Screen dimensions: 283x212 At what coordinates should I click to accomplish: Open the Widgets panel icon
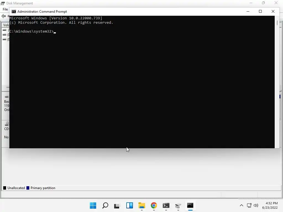click(129, 205)
